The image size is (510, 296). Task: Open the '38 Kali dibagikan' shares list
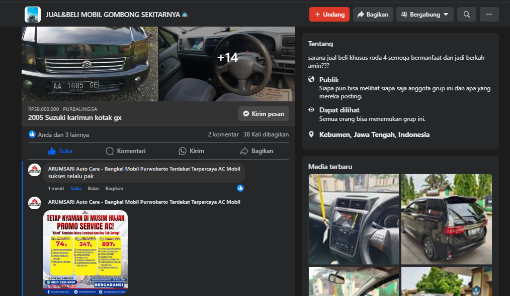(266, 134)
